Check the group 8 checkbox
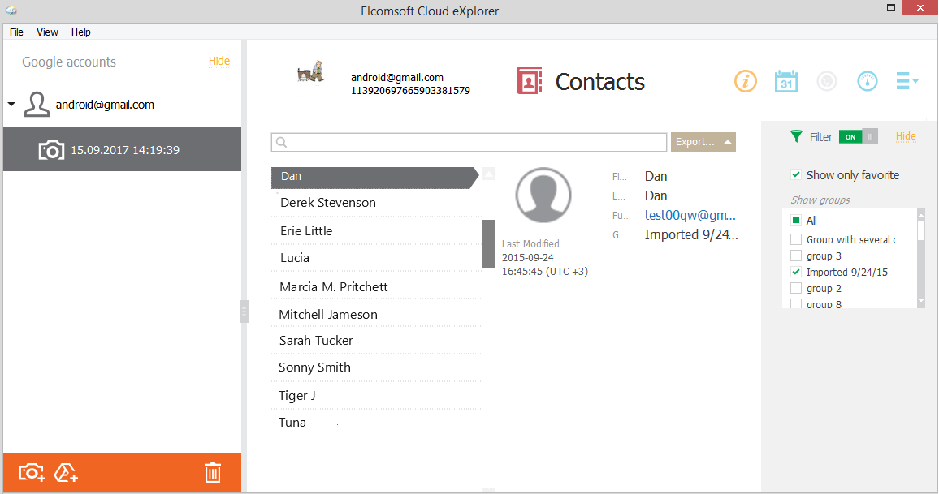This screenshot has height=494, width=939. (x=796, y=304)
